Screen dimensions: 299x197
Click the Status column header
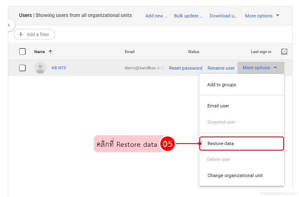pos(194,51)
